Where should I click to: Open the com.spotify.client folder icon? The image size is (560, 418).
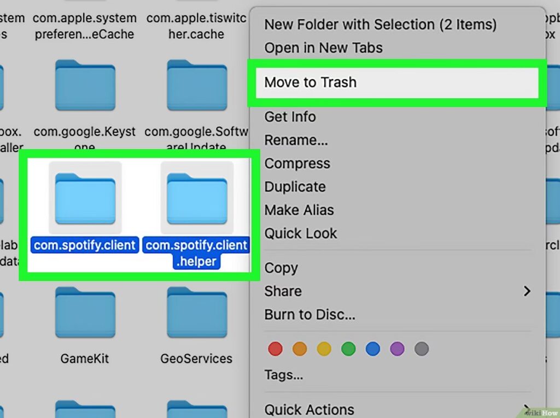(85, 197)
